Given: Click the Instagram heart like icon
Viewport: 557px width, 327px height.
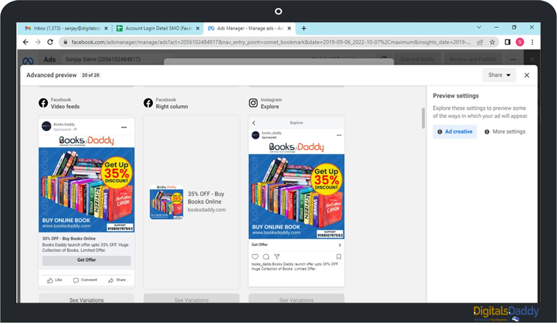Looking at the screenshot, I should 255,256.
